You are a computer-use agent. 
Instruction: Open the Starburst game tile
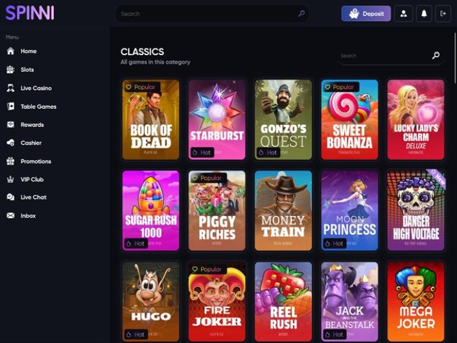coord(217,120)
